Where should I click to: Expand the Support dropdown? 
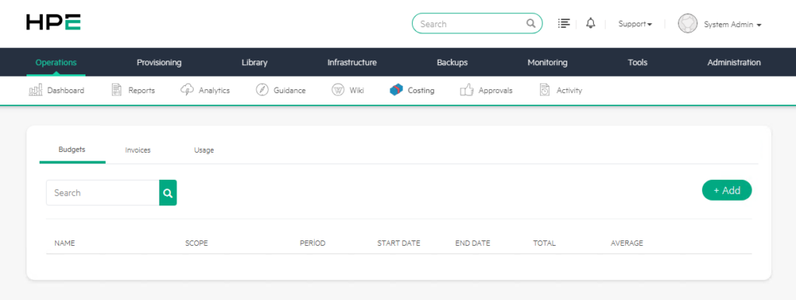pyautogui.click(x=635, y=24)
